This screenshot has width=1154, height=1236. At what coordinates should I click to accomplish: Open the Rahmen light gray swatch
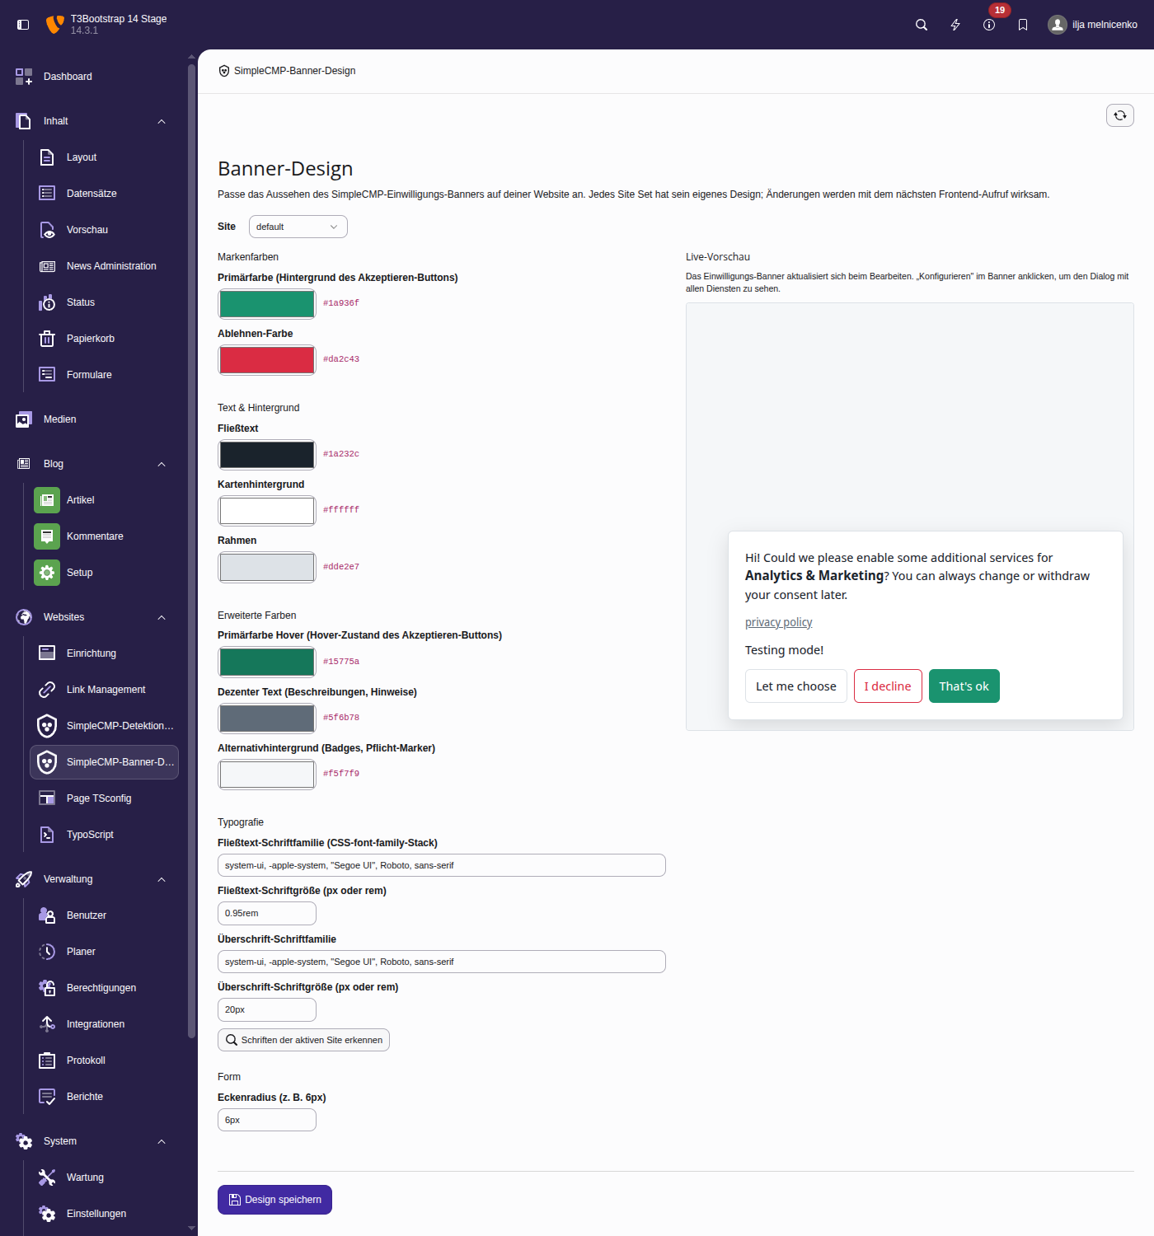pos(267,567)
